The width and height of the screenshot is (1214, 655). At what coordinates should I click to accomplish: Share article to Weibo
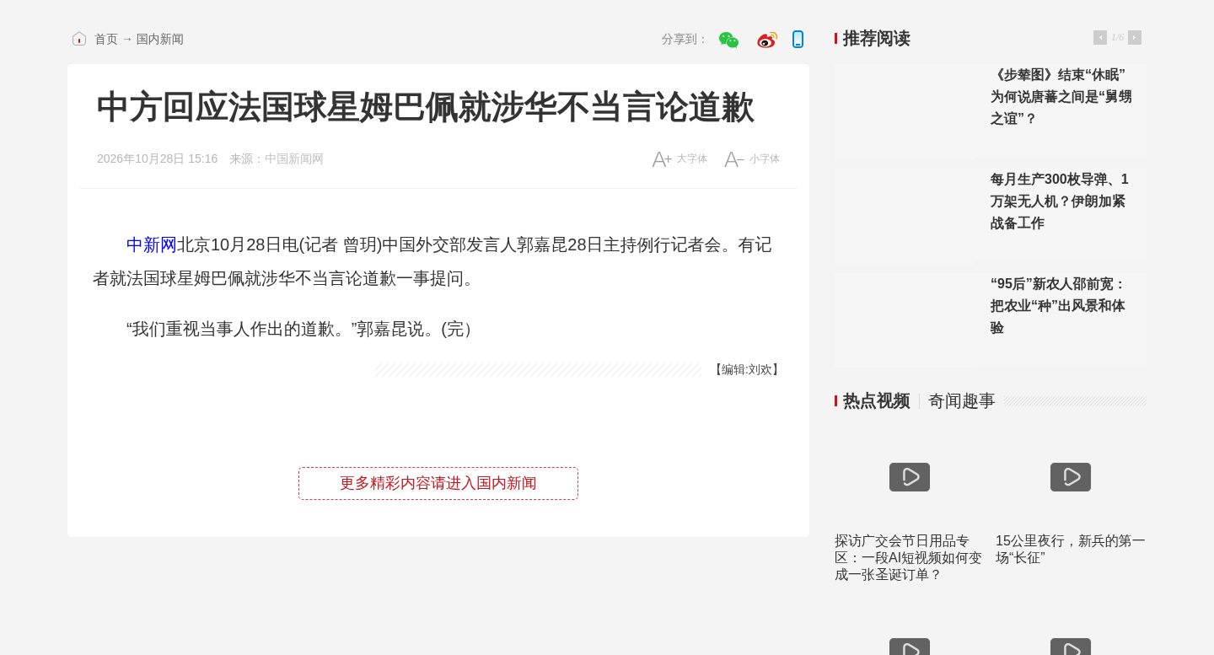coord(766,40)
